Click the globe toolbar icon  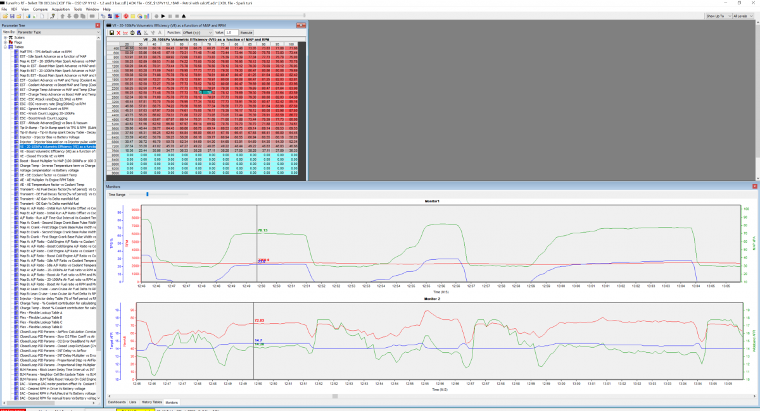(139, 16)
